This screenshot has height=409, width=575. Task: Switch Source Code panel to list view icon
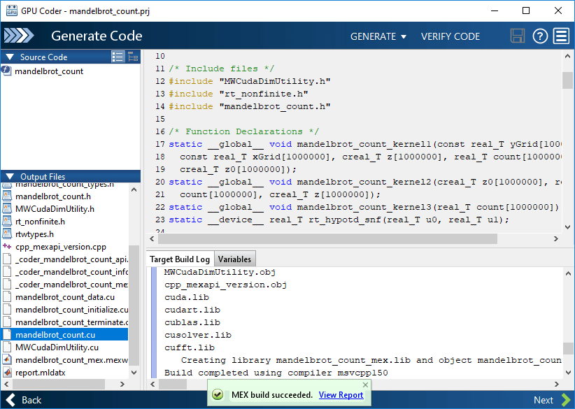tap(117, 57)
